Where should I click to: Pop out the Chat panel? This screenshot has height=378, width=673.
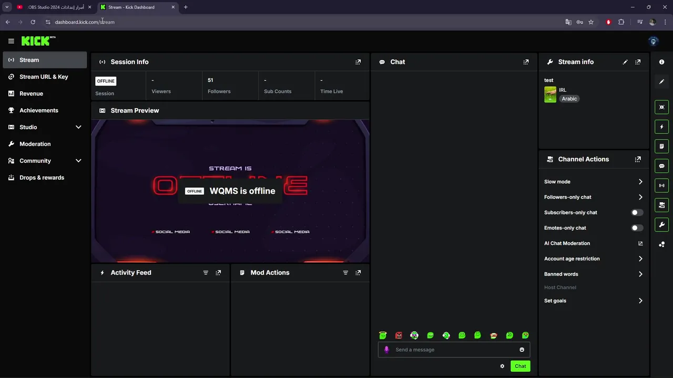[x=526, y=62]
